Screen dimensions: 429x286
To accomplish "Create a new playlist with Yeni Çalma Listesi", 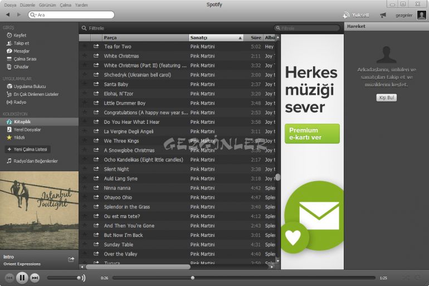I will tap(28, 149).
